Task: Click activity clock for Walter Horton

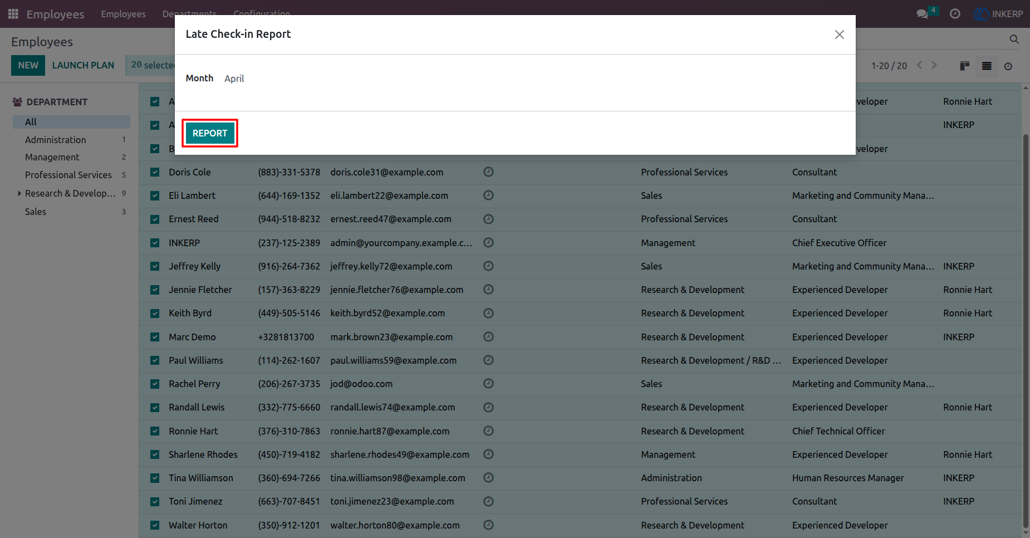Action: 488,525
